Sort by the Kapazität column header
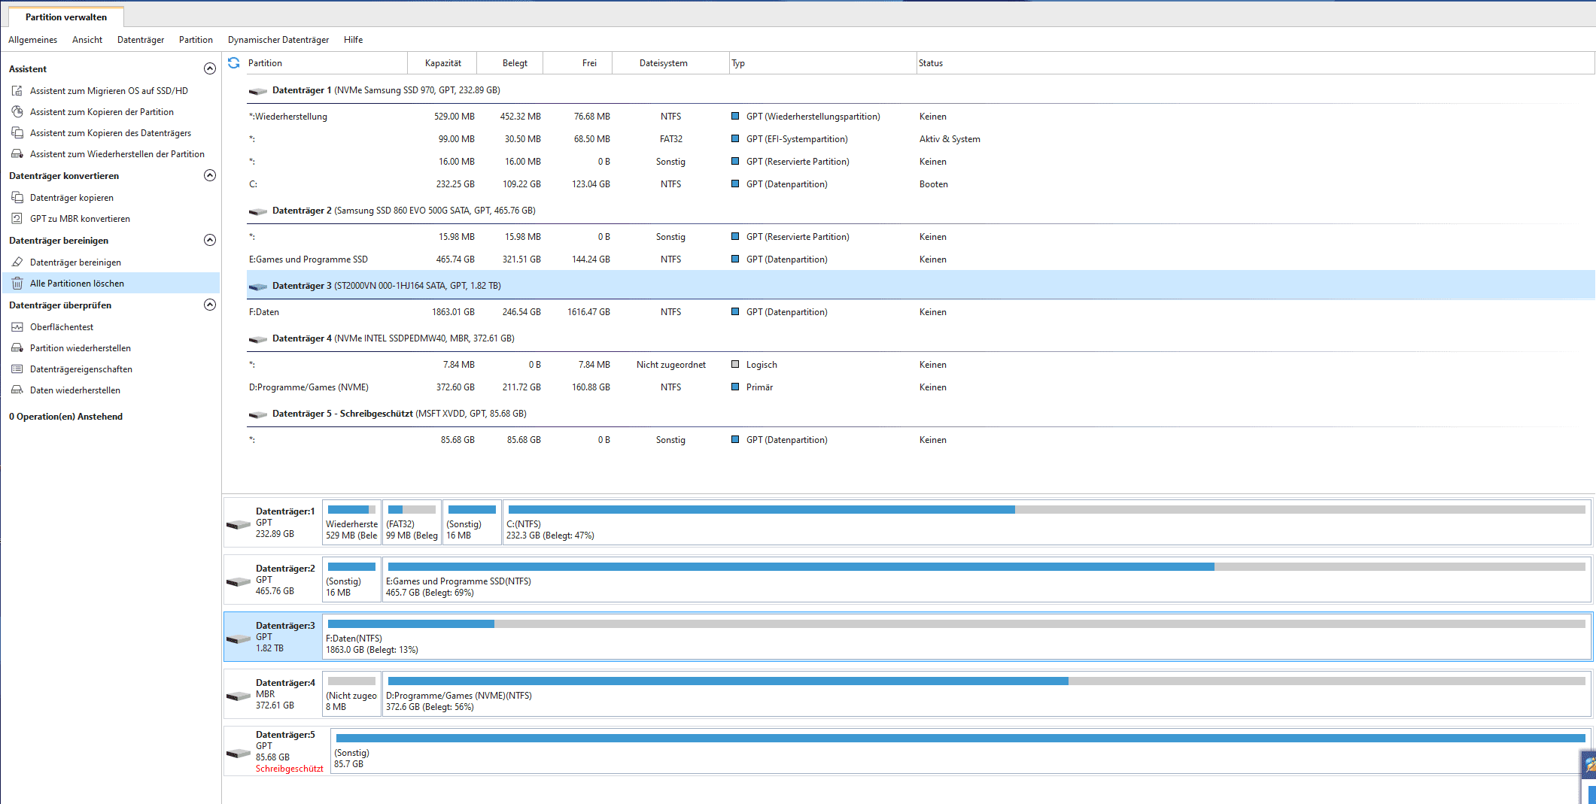The height and width of the screenshot is (804, 1596). coord(443,63)
